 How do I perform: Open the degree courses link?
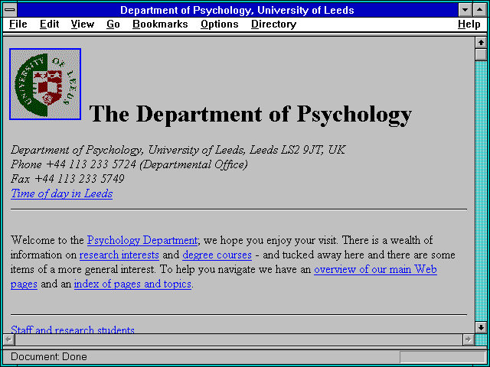[x=217, y=255]
